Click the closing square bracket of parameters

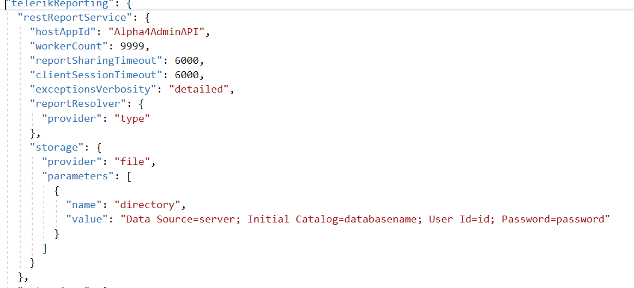[44, 248]
